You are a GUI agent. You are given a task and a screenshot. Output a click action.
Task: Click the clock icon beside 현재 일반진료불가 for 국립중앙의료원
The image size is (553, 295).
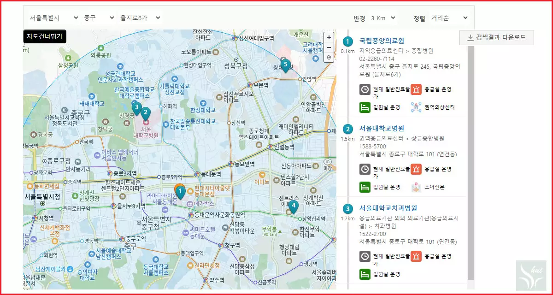[x=364, y=89]
